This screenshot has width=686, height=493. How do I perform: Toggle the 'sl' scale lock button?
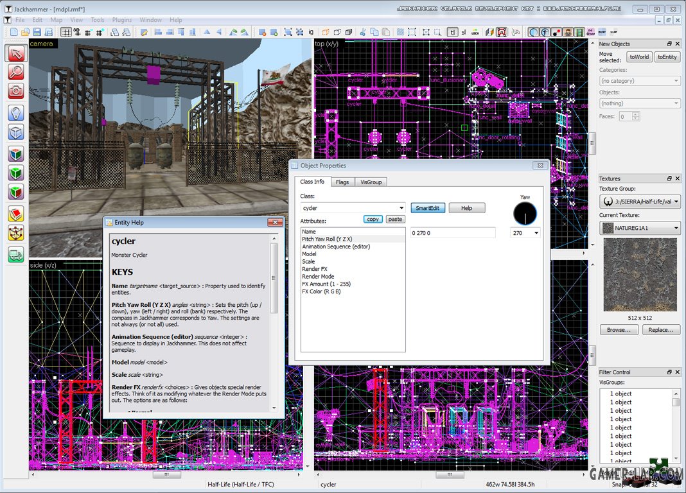click(463, 32)
